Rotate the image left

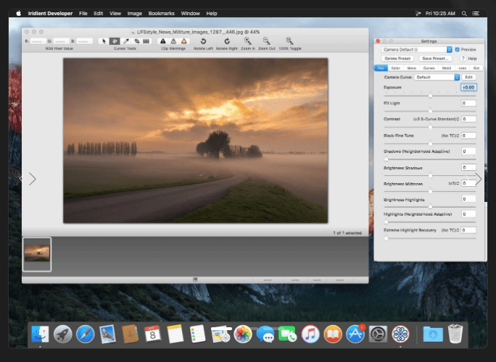click(203, 41)
